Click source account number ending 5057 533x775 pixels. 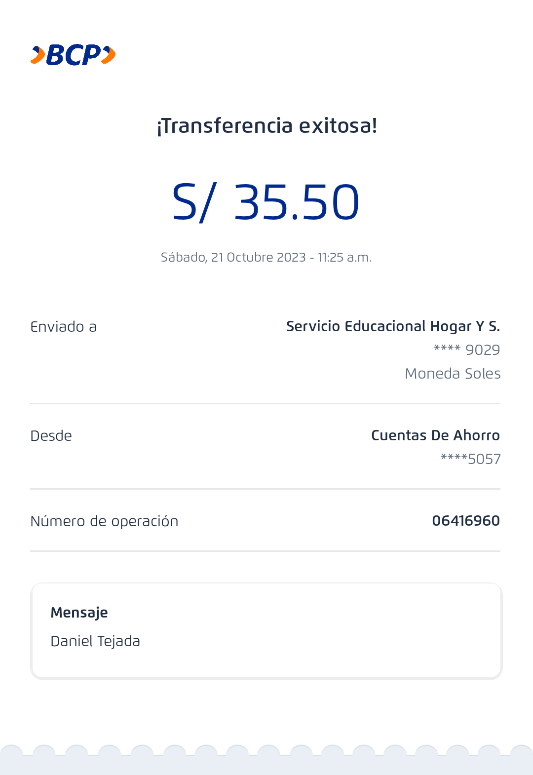pos(470,459)
